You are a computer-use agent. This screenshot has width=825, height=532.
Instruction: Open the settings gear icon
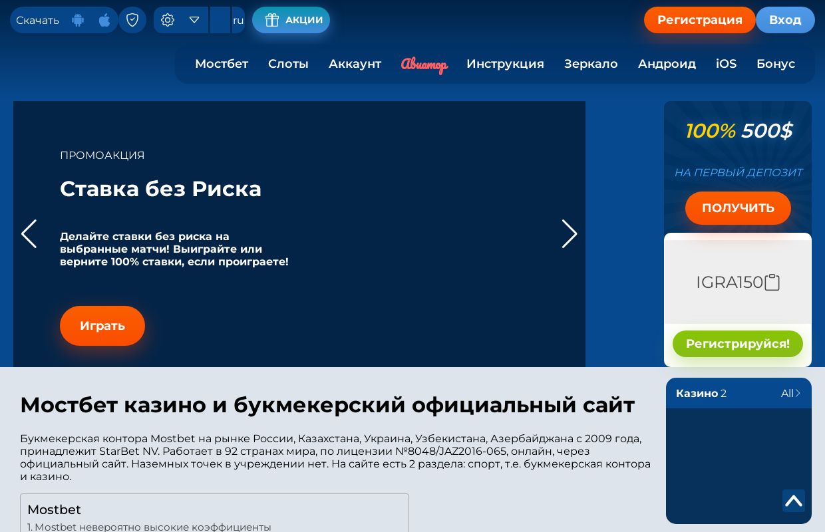pos(168,20)
